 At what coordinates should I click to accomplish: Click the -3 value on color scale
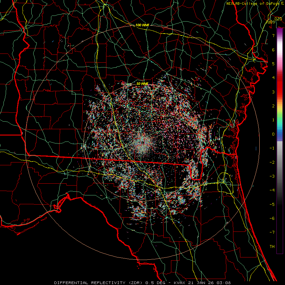[272, 176]
